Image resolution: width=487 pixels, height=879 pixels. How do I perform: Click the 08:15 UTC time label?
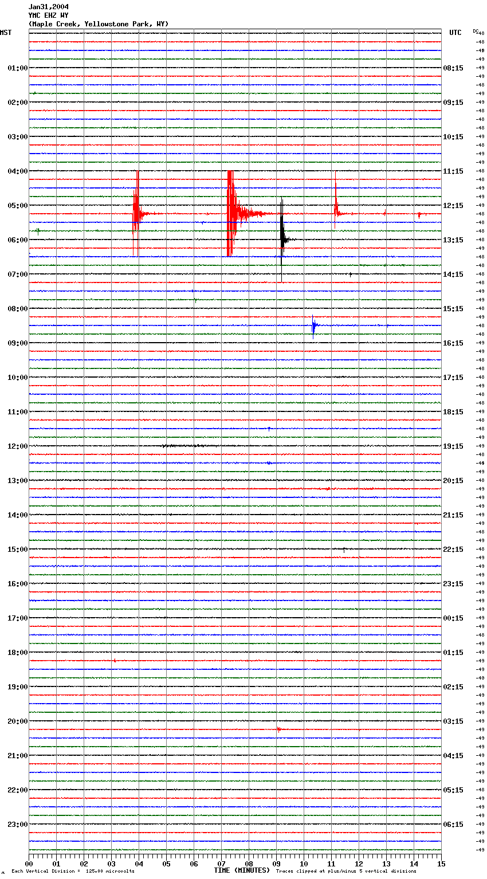coord(453,68)
